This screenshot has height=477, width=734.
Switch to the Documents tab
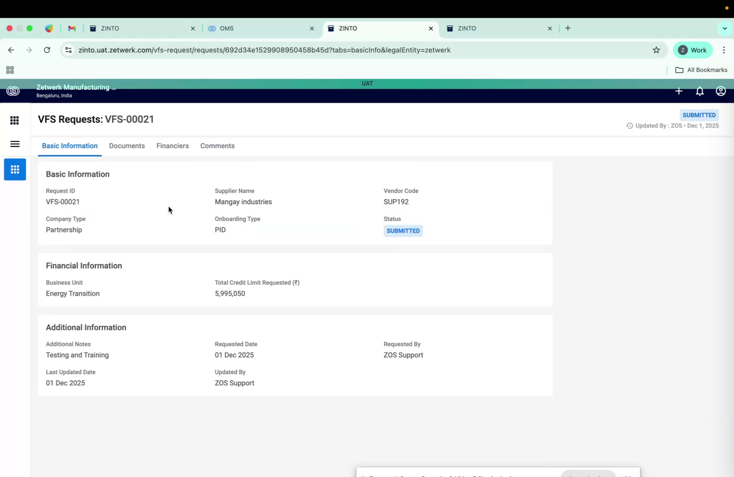(127, 146)
